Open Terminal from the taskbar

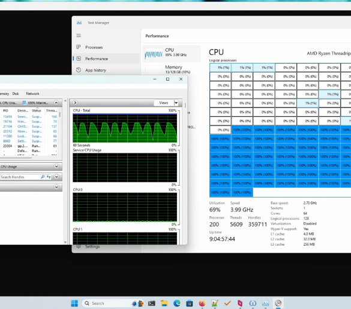click(x=152, y=303)
